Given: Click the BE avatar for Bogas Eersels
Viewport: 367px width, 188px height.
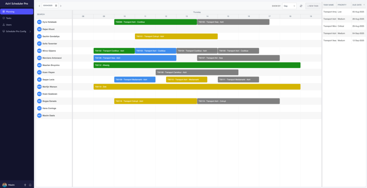Looking at the screenshot, I should 39,101.
